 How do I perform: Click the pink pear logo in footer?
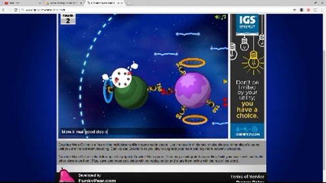(x=67, y=176)
